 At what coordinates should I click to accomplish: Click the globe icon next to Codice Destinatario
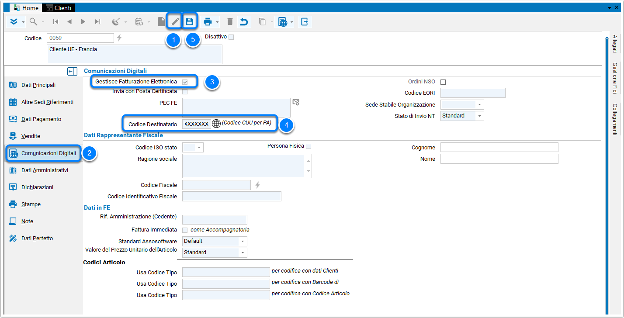[x=216, y=124]
